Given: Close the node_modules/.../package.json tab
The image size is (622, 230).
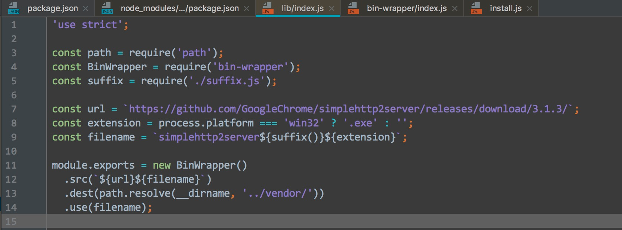Looking at the screenshot, I should coord(247,9).
